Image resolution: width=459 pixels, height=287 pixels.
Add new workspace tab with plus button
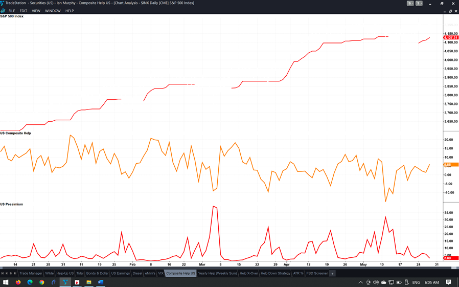point(332,273)
